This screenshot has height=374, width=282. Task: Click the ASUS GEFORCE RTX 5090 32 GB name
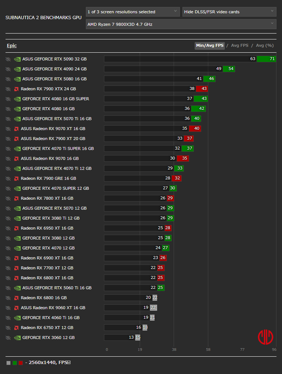[55, 59]
